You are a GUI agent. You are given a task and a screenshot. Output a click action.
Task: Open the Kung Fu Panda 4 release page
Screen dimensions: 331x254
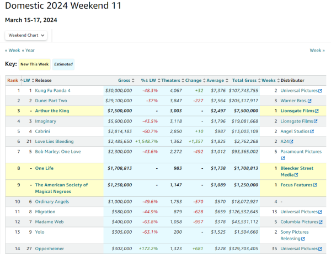tap(52, 91)
